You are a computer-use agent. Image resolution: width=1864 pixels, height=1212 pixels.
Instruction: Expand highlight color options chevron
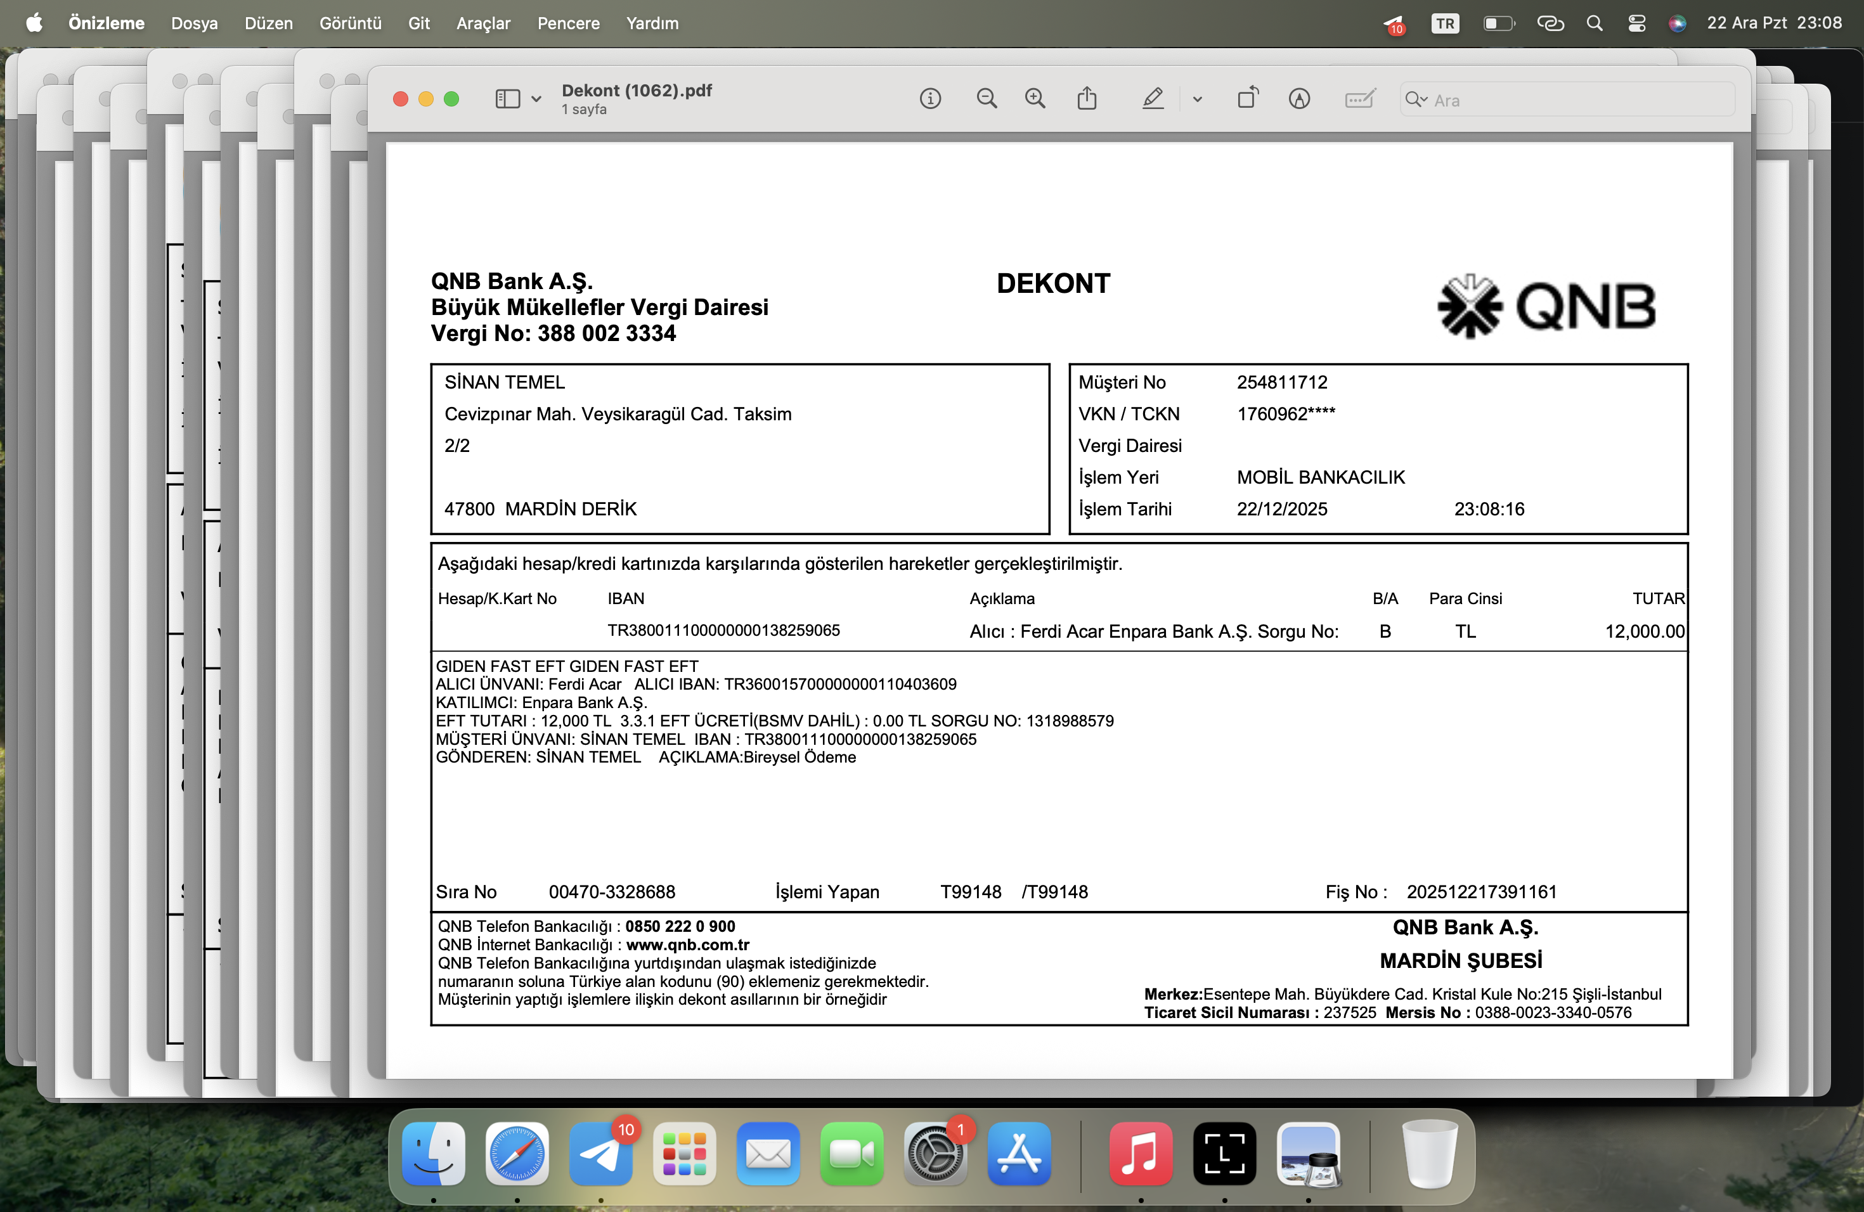coord(1198,100)
